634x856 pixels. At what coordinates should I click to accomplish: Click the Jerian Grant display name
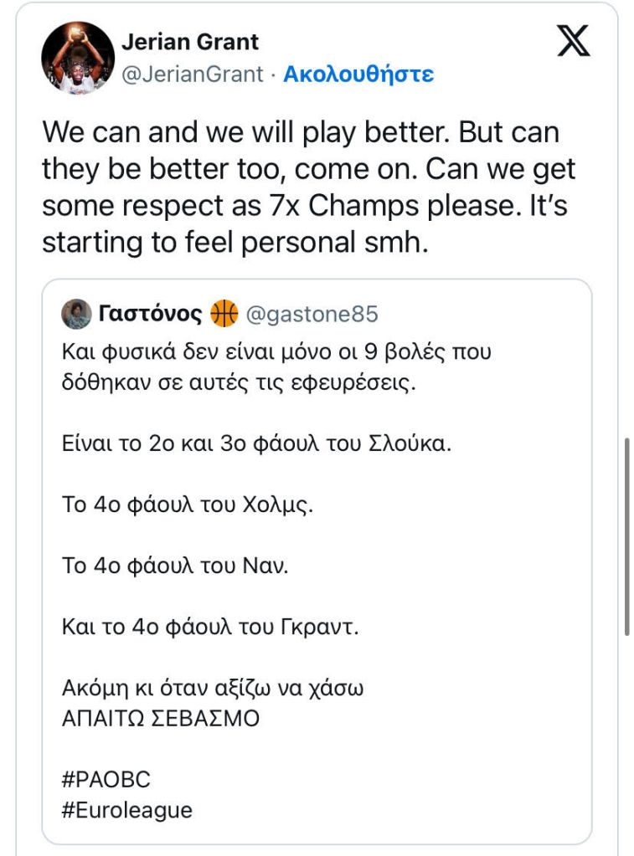coord(190,42)
